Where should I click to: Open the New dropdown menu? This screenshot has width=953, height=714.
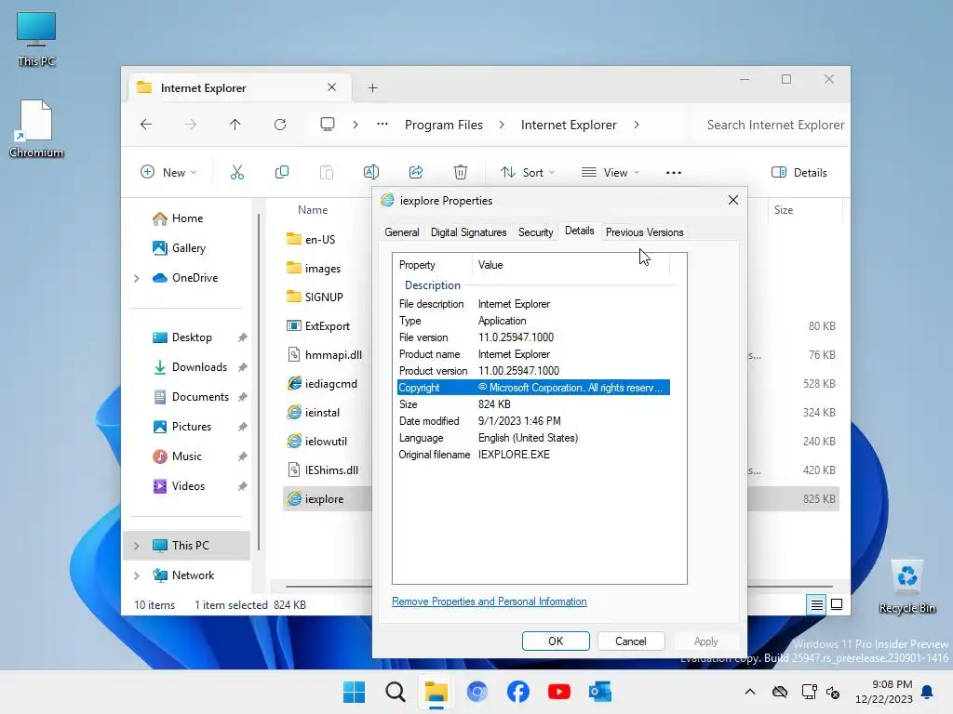click(x=169, y=172)
